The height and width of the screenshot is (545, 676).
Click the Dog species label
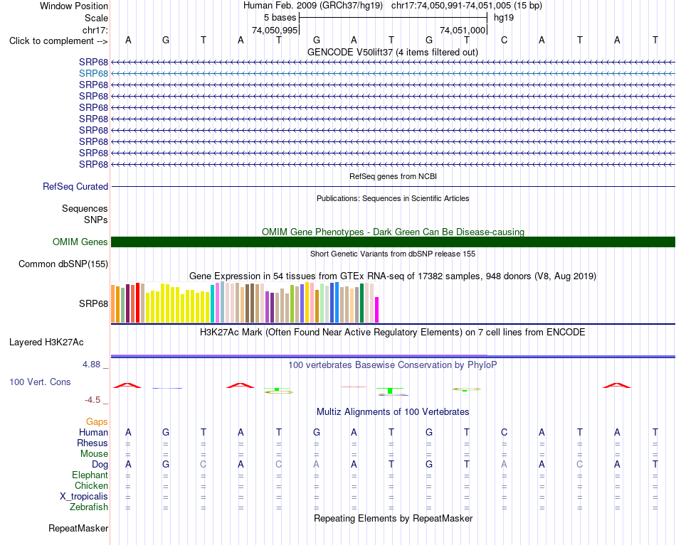coord(100,465)
